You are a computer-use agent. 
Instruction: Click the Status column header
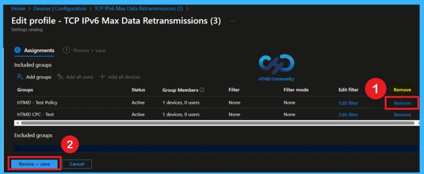138,90
